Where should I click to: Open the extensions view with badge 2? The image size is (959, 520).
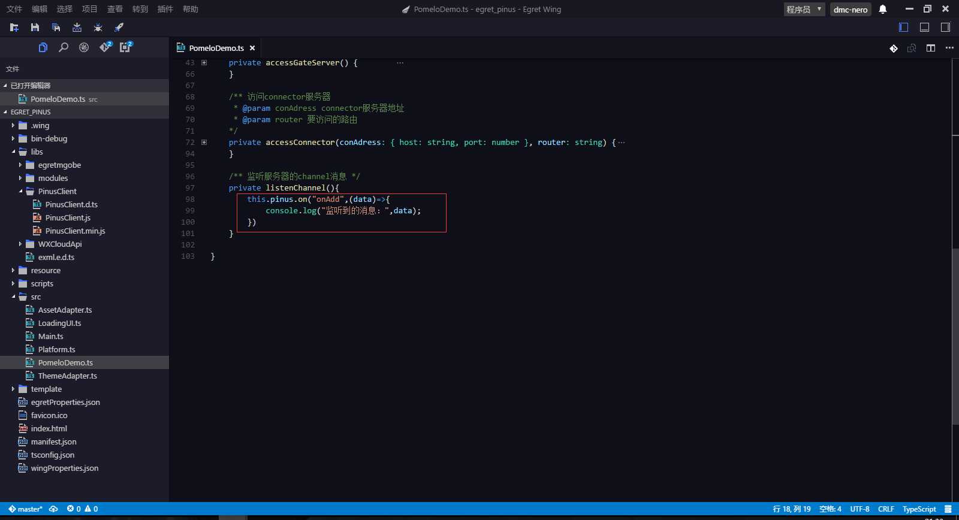pos(126,47)
